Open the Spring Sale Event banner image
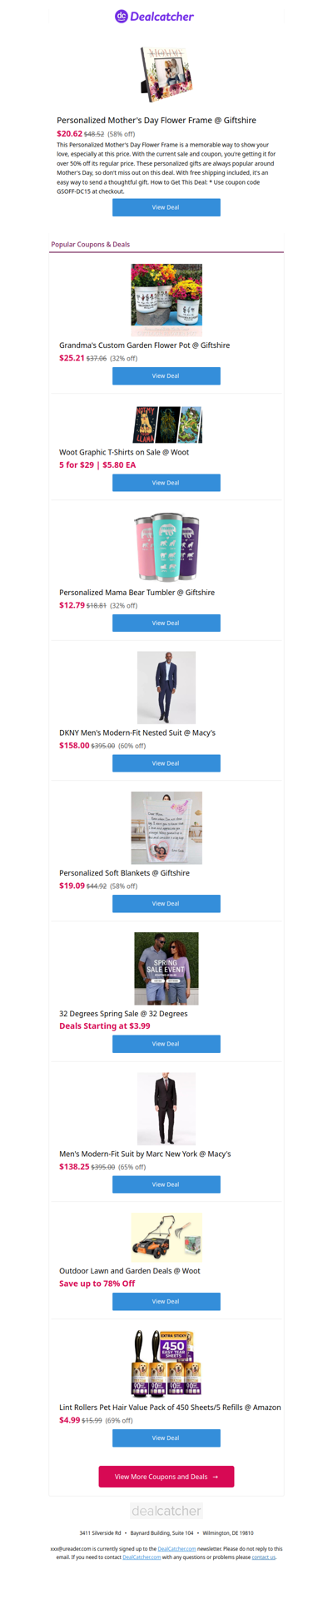The width and height of the screenshot is (333, 1604). click(x=166, y=968)
